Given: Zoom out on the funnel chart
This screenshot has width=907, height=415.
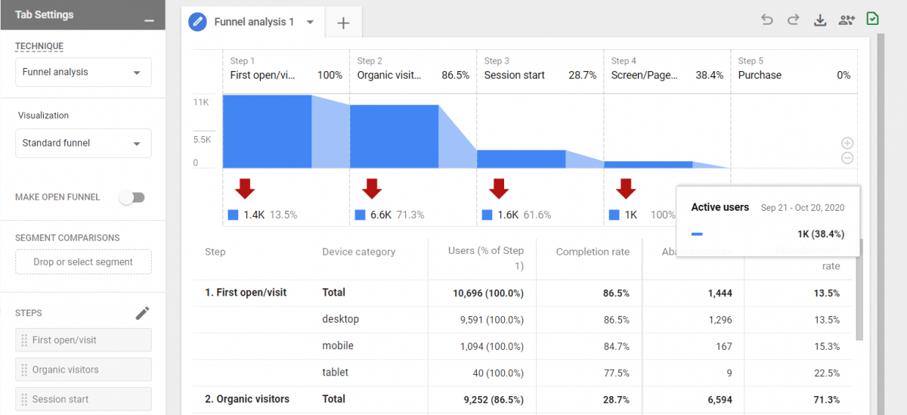Looking at the screenshot, I should [x=847, y=158].
